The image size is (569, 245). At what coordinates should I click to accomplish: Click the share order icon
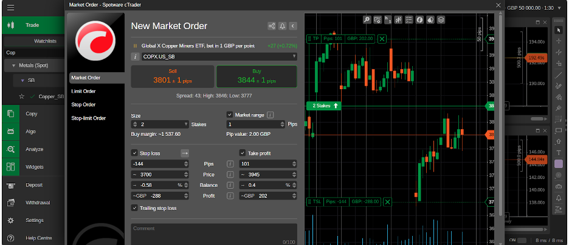[272, 26]
